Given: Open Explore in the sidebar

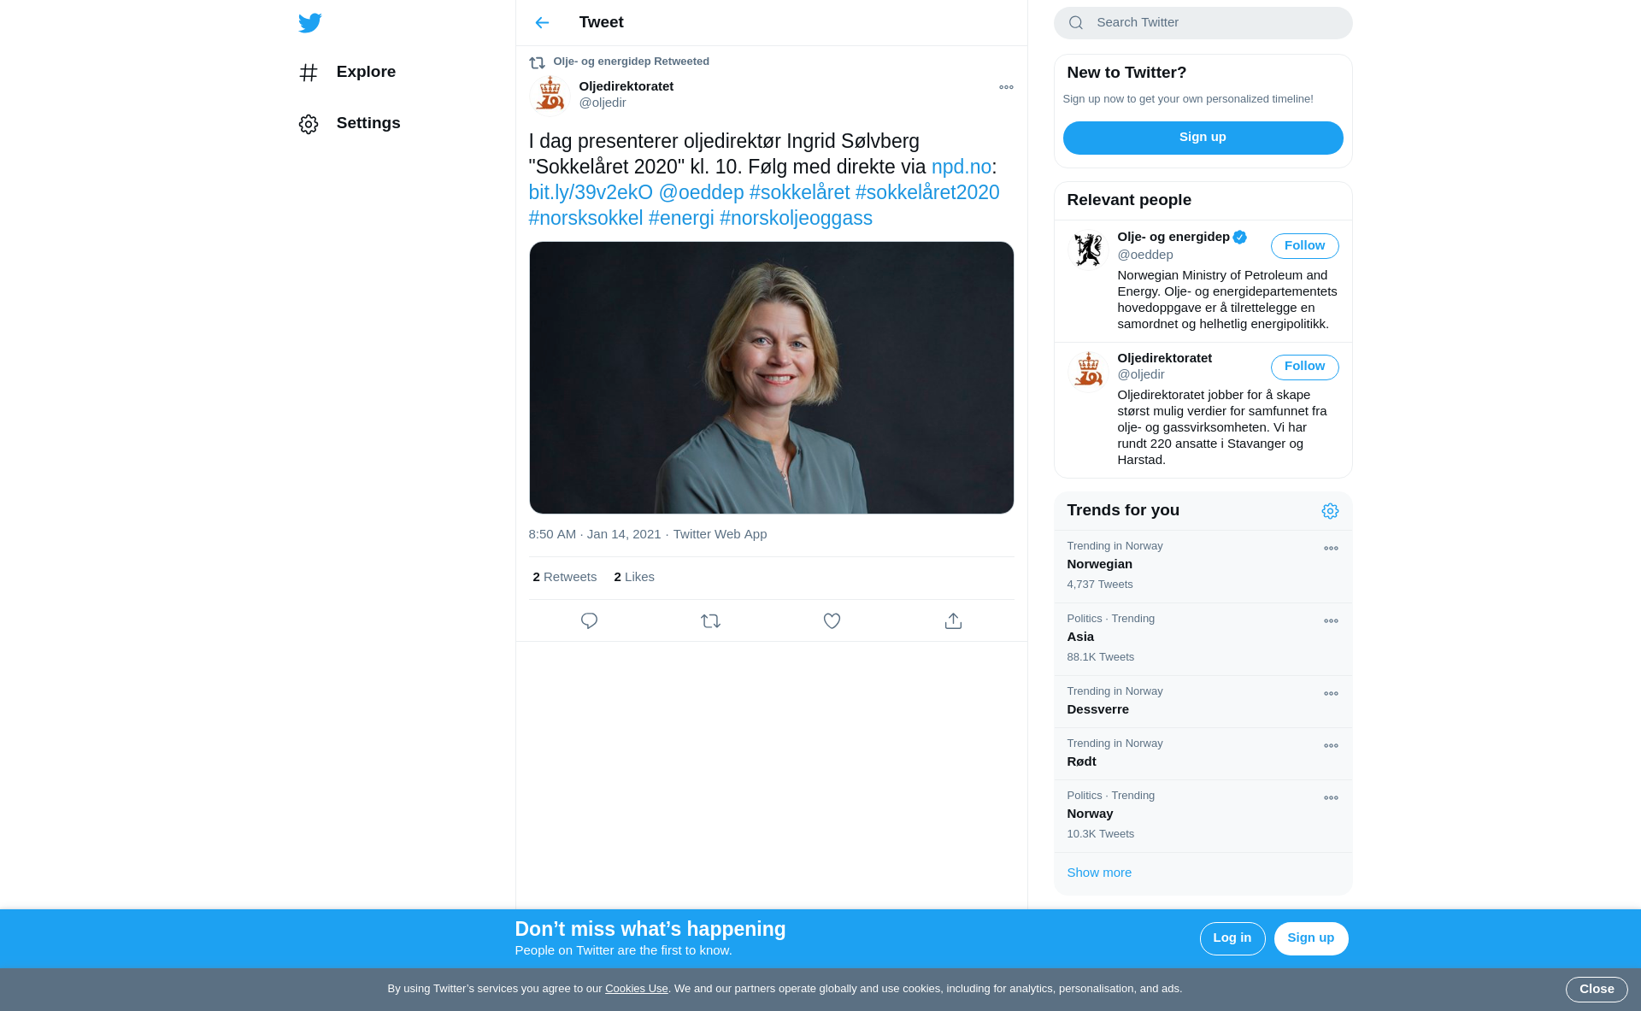Looking at the screenshot, I should 365,72.
